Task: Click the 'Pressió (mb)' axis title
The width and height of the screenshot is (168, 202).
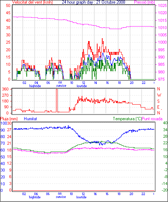Action: coord(145,2)
